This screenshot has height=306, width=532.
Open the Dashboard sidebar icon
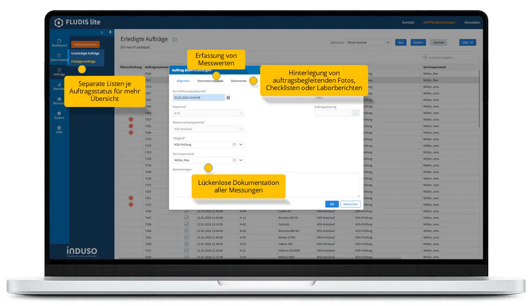pos(59,43)
